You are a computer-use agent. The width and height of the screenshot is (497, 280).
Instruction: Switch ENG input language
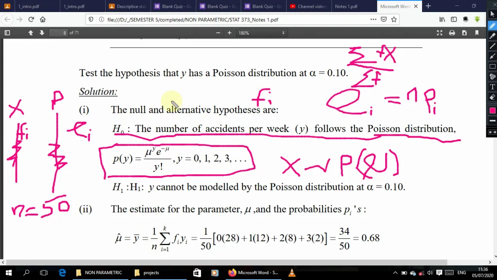[x=462, y=273]
